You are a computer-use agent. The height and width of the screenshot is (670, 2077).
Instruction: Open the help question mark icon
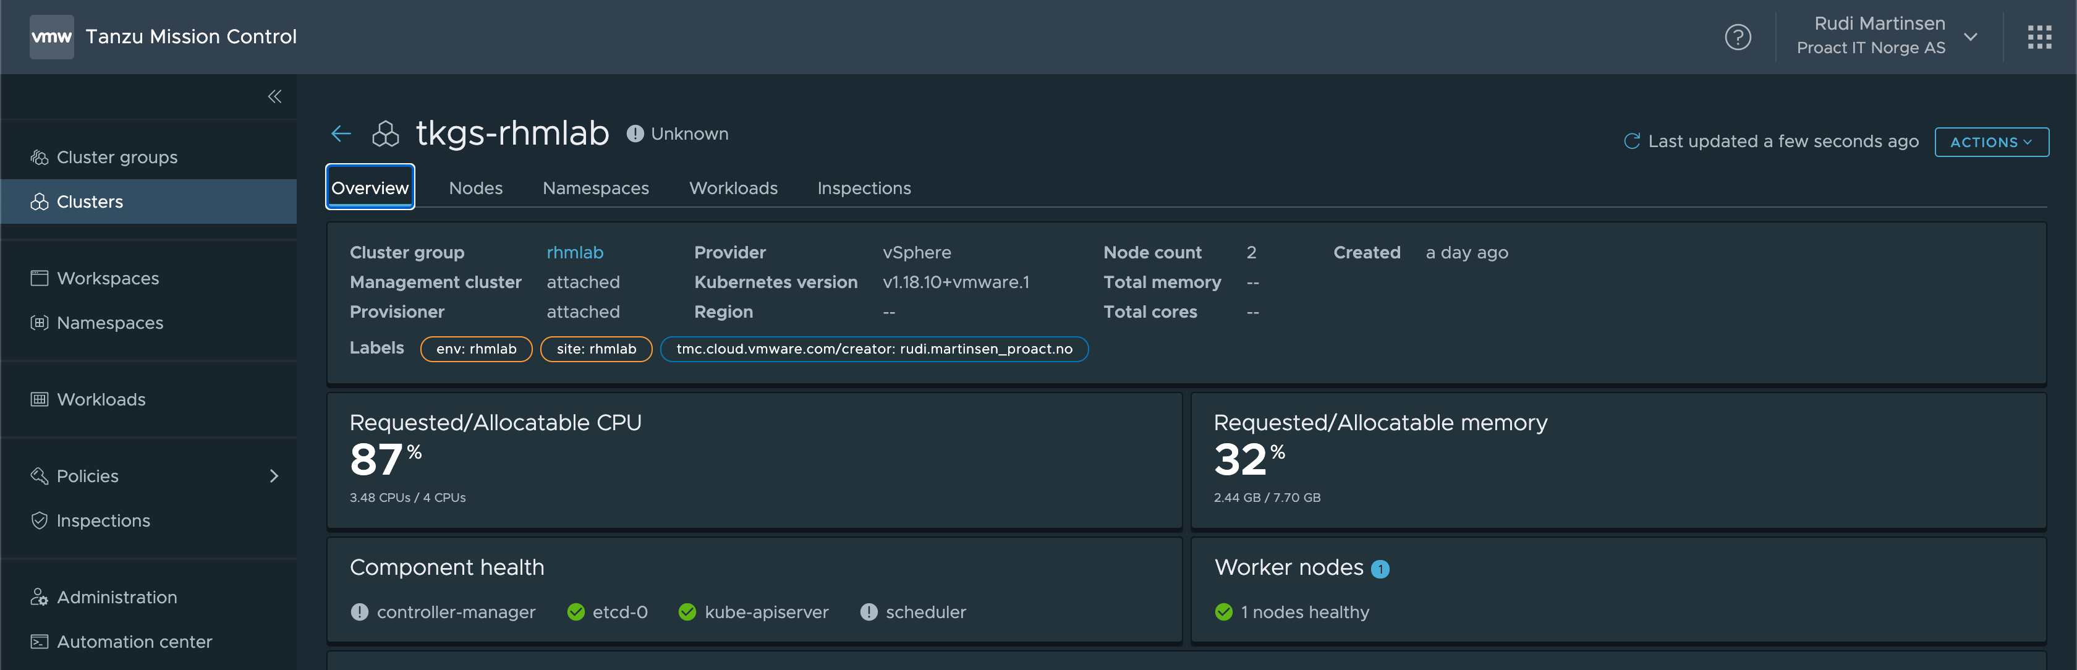click(1738, 37)
